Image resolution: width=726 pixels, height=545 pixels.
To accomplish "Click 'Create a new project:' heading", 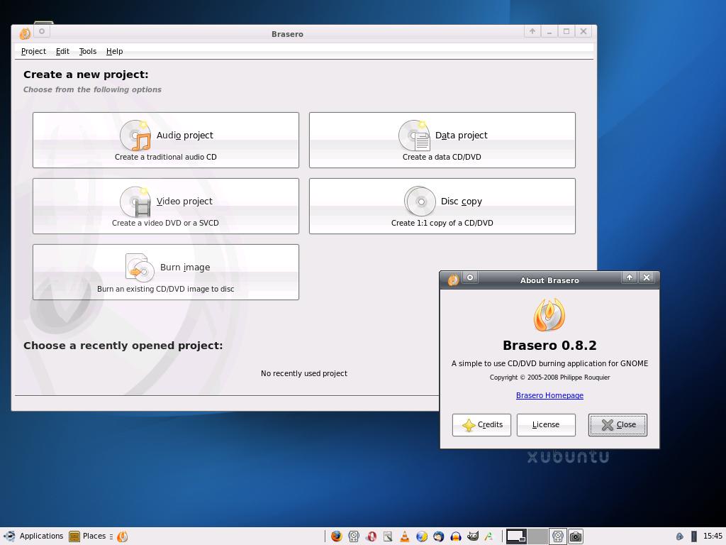I will click(86, 75).
